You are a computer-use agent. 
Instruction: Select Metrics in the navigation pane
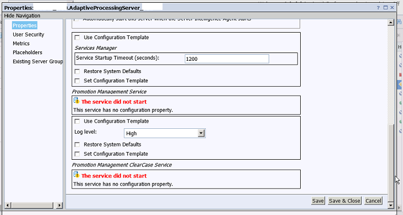21,44
